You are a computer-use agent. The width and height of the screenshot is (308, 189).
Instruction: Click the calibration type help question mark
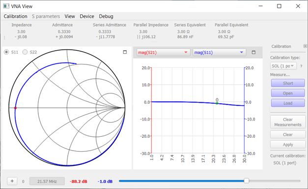tap(301, 66)
